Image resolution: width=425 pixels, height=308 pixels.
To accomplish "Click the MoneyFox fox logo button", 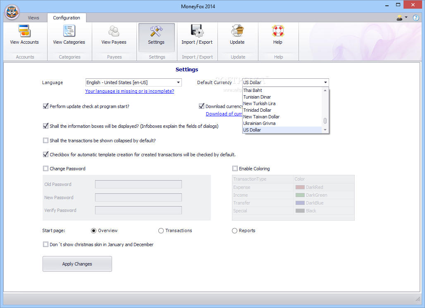I will pyautogui.click(x=12, y=12).
